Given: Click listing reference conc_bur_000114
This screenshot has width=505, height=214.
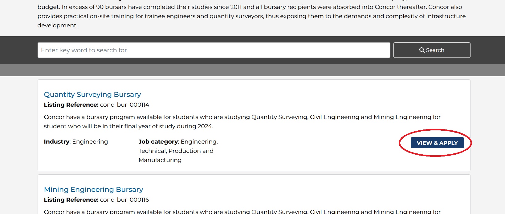Looking at the screenshot, I should pyautogui.click(x=124, y=105).
